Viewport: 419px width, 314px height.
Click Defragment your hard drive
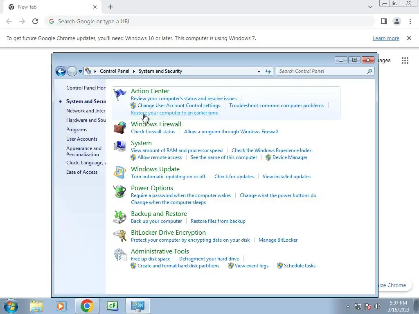[x=209, y=259]
